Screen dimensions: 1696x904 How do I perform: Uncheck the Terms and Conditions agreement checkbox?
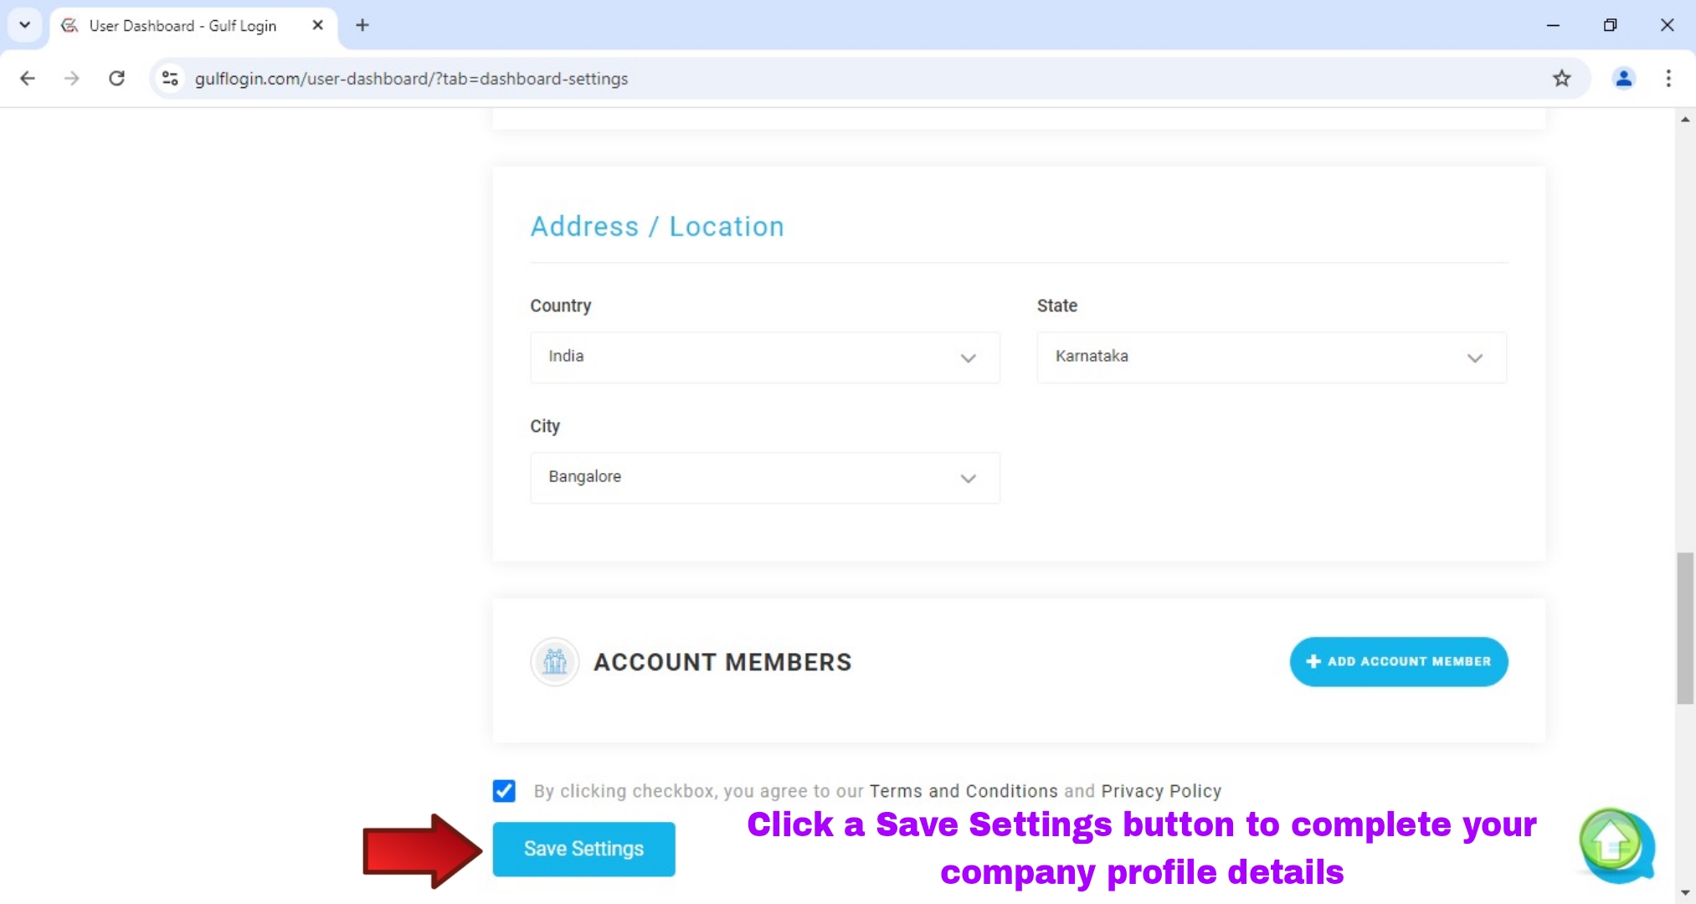click(x=503, y=790)
